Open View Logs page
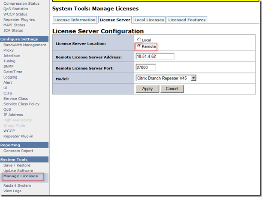 click(x=12, y=191)
